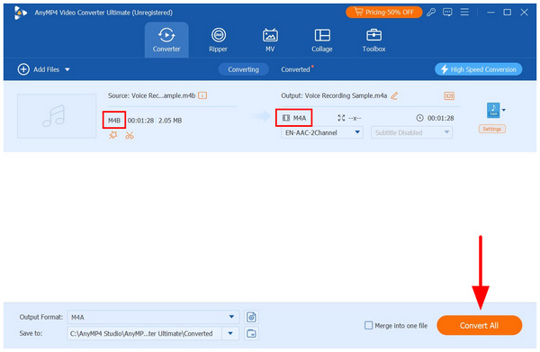Open the cut scissors icon
Screen dimensions: 540x352
click(x=130, y=135)
